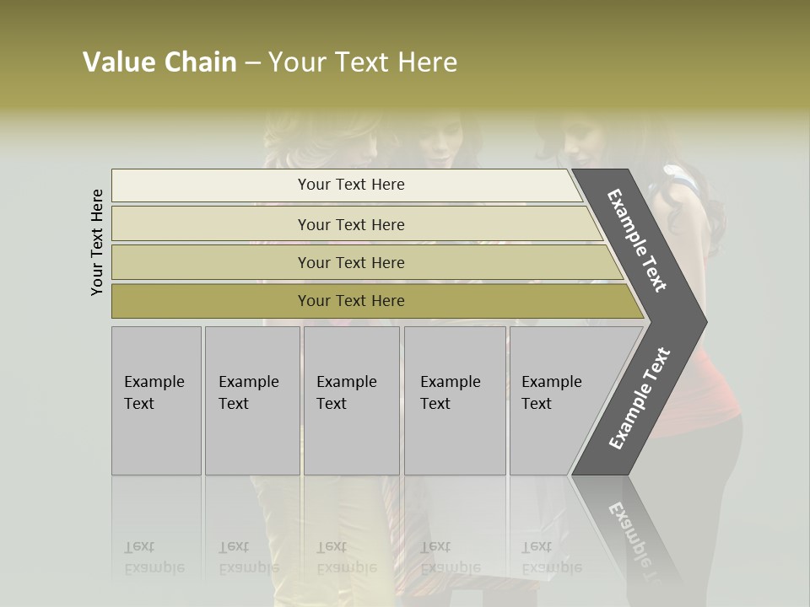Click the reflected text under the middle gray box
This screenshot has height=607, width=810.
click(347, 557)
